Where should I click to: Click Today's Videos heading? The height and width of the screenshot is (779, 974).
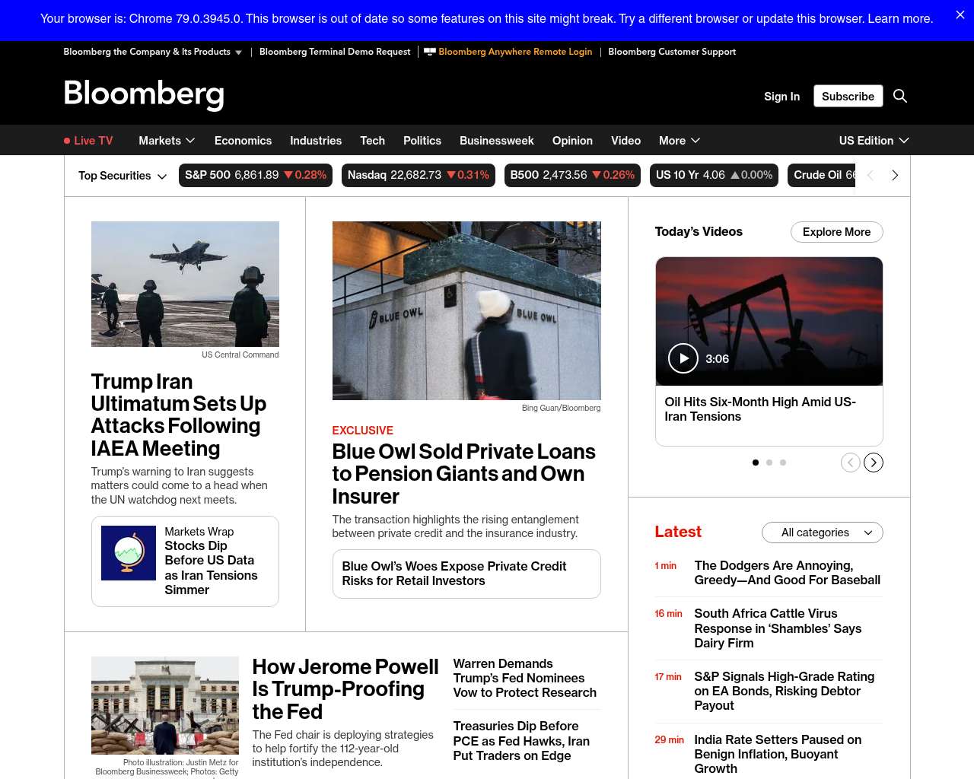click(x=699, y=232)
